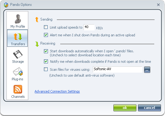Open Advanced Connection Settings link

pos(57,91)
